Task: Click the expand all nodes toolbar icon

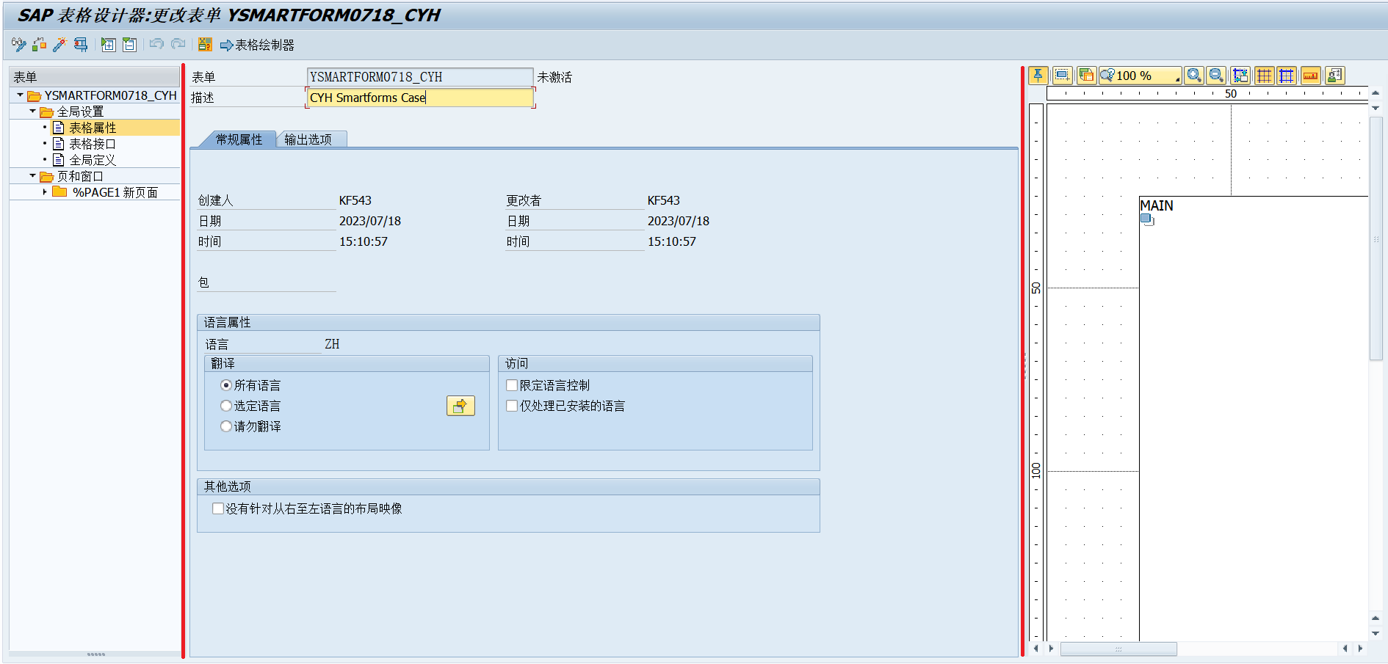Action: pyautogui.click(x=108, y=45)
